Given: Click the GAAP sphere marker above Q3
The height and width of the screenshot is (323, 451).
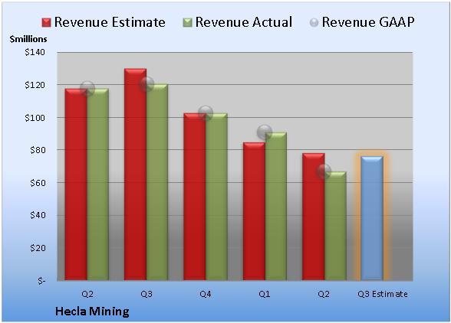Looking at the screenshot, I should (x=146, y=84).
